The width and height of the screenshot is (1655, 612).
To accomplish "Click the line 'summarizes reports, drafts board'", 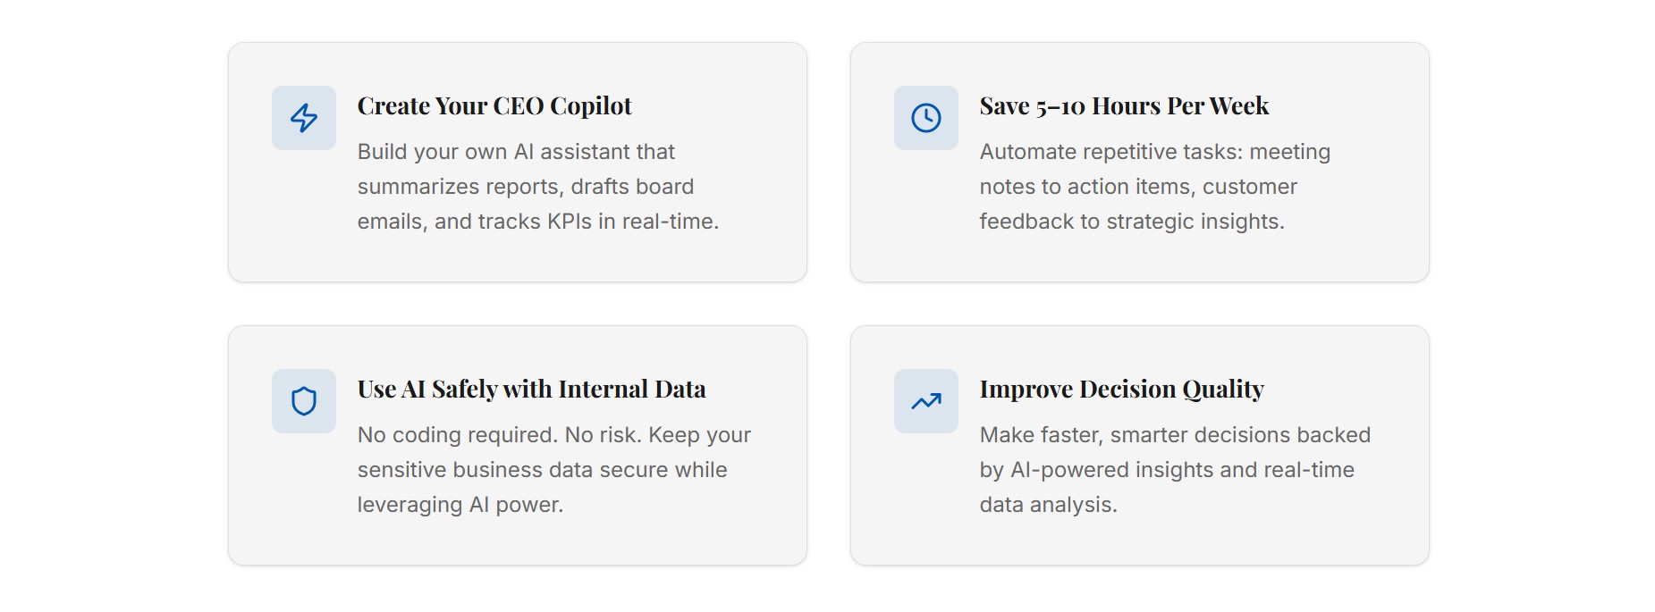I will pos(526,187).
